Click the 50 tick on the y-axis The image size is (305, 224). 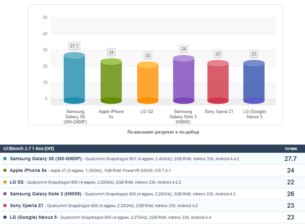45,17
